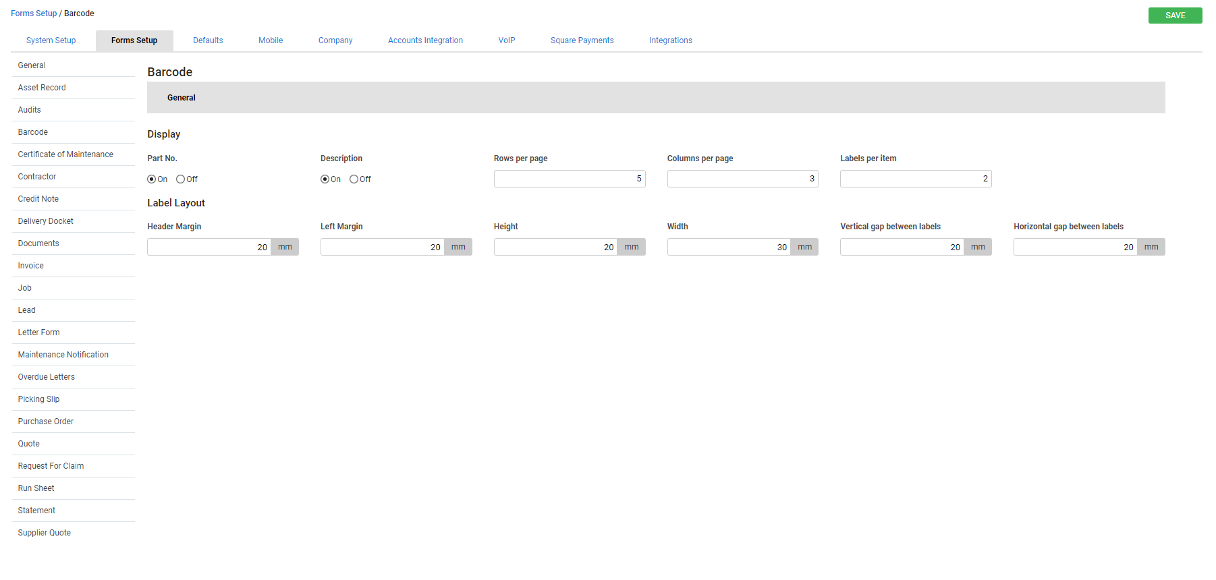Open Asset Record form settings
Image resolution: width=1216 pixels, height=580 pixels.
tap(73, 88)
